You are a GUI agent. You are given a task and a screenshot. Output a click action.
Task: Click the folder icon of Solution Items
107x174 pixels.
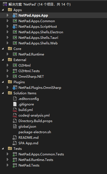point(10,93)
